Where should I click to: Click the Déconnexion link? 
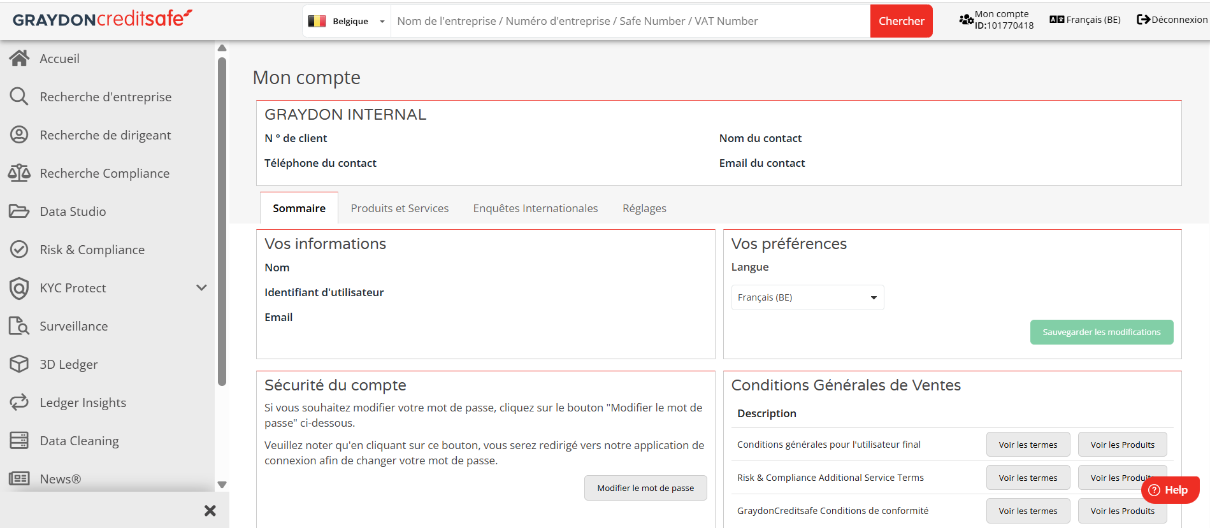point(1172,20)
